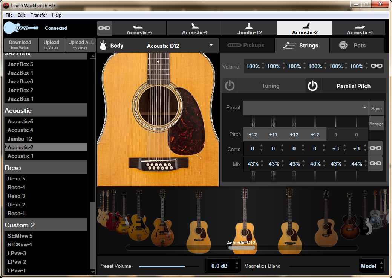Adjust the first string Cents stepper
392x278 pixels.
pyautogui.click(x=262, y=148)
